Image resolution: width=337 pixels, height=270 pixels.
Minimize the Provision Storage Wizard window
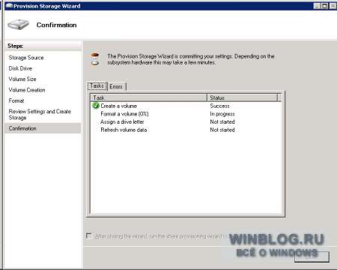(x=317, y=6)
